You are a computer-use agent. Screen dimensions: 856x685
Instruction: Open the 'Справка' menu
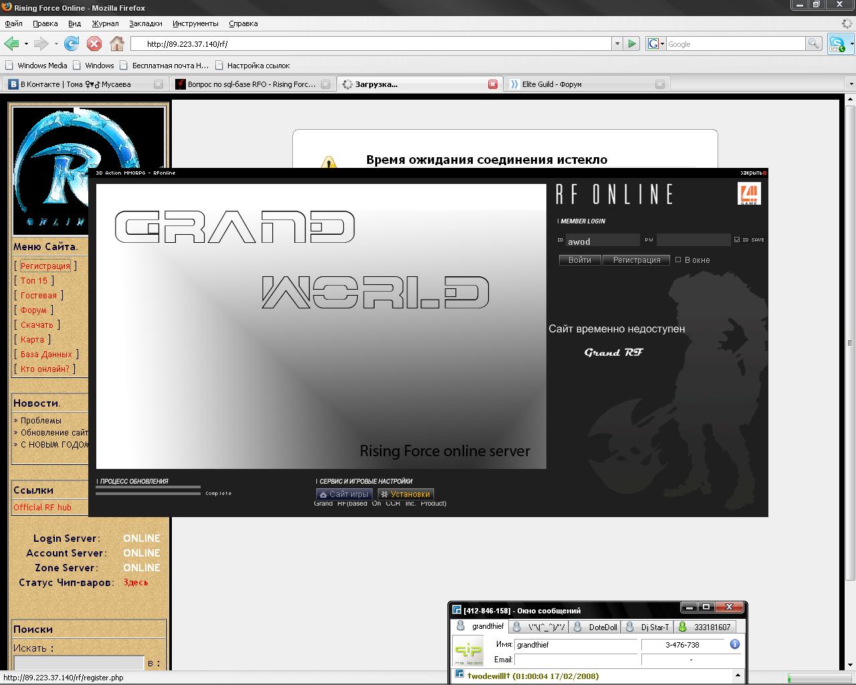tap(243, 23)
